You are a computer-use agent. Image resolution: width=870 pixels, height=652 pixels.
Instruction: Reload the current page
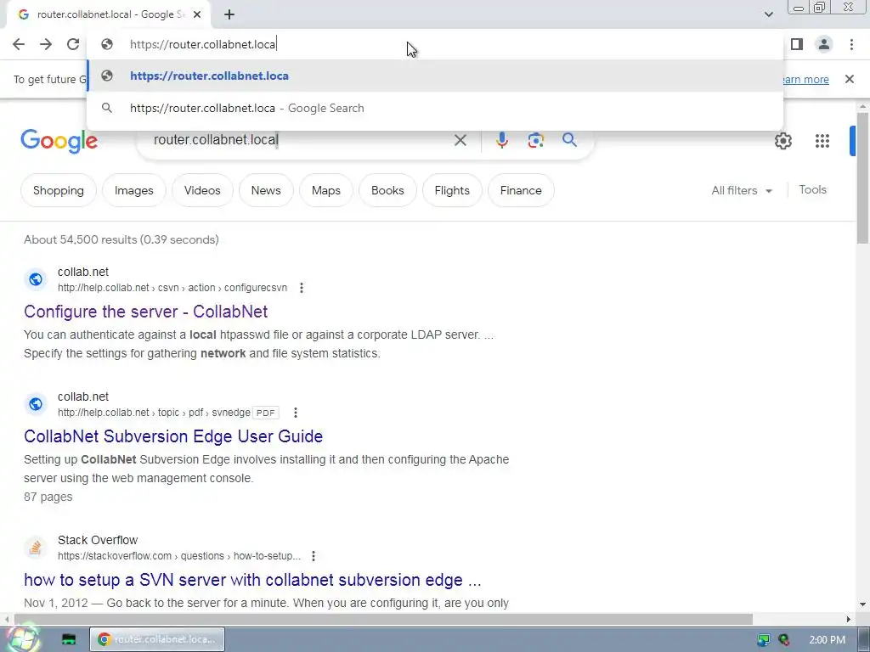pos(73,44)
